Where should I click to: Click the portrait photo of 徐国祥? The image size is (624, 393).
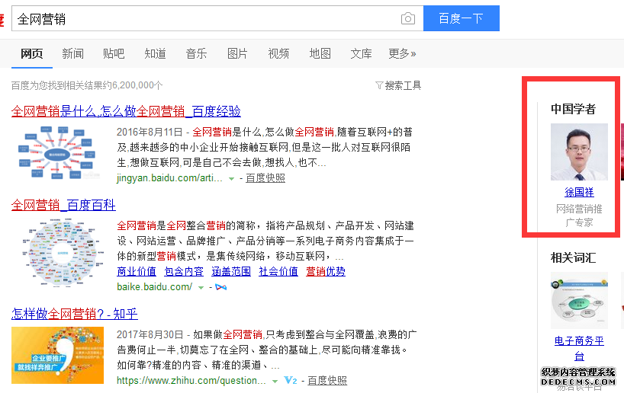[579, 152]
